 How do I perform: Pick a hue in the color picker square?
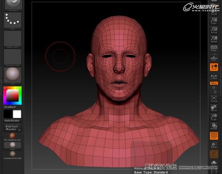pos(12,96)
